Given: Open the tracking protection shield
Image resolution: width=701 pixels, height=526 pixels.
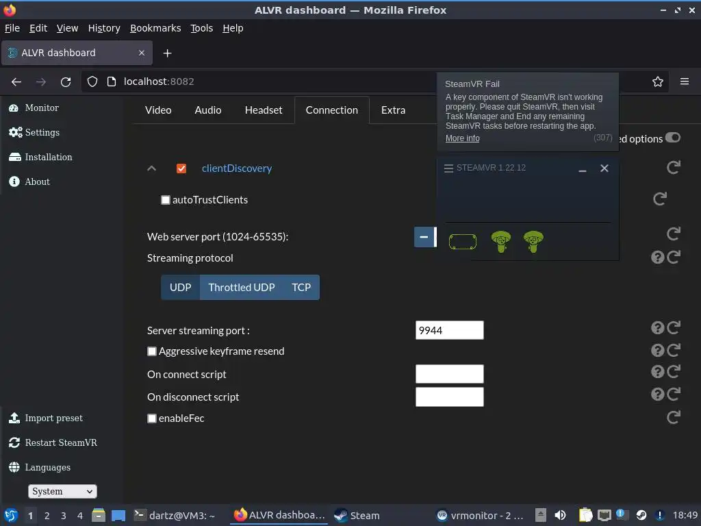Looking at the screenshot, I should (x=92, y=82).
